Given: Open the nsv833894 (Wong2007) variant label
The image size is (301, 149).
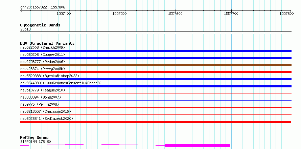Looking at the screenshot, I should coord(41,97).
